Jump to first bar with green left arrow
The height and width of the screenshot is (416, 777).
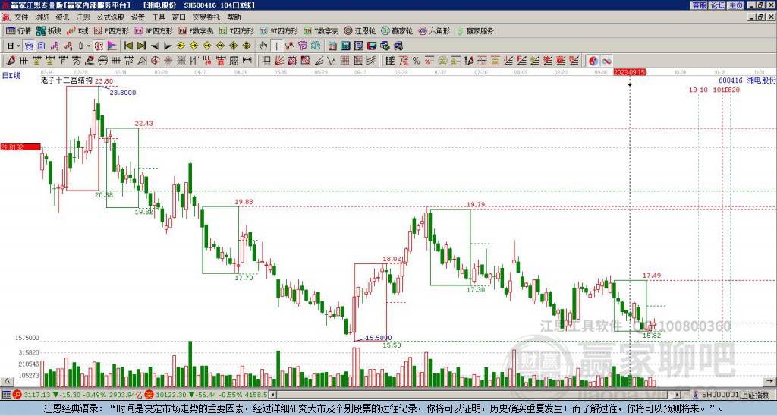pos(128,46)
